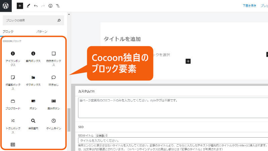Focus the ブロックの検索 search field
Screen dimensions: 268x151
[x=33, y=20]
